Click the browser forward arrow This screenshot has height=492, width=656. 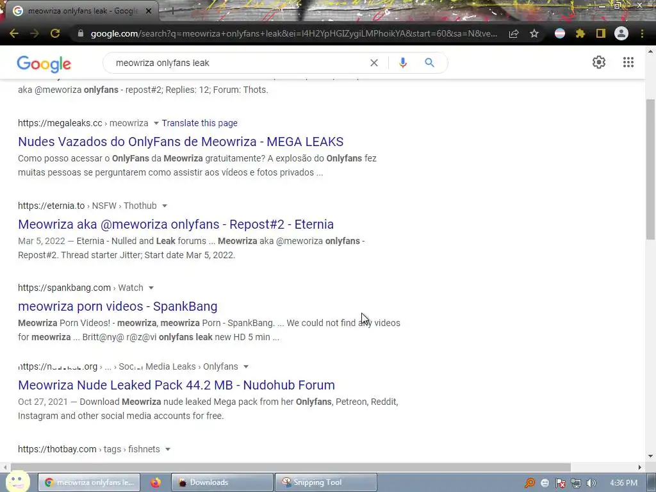[35, 33]
